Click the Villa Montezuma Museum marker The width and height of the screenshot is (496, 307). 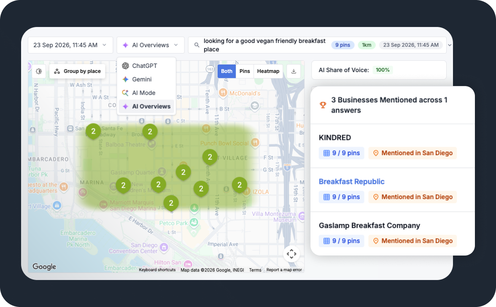pyautogui.click(x=302, y=216)
